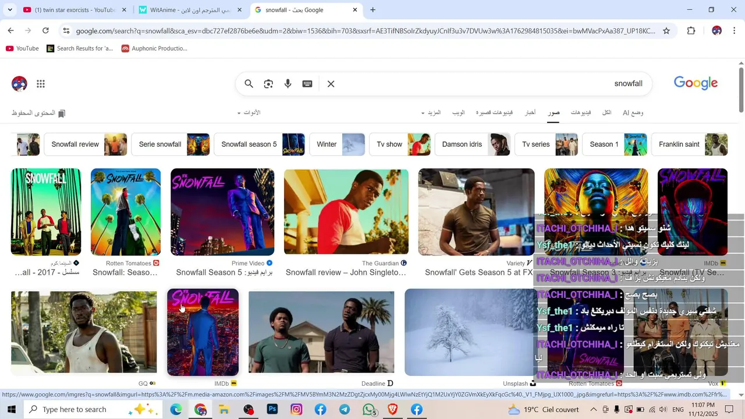This screenshot has width=745, height=419.
Task: Open the Google account avatar next to apps grid
Action: click(x=19, y=84)
